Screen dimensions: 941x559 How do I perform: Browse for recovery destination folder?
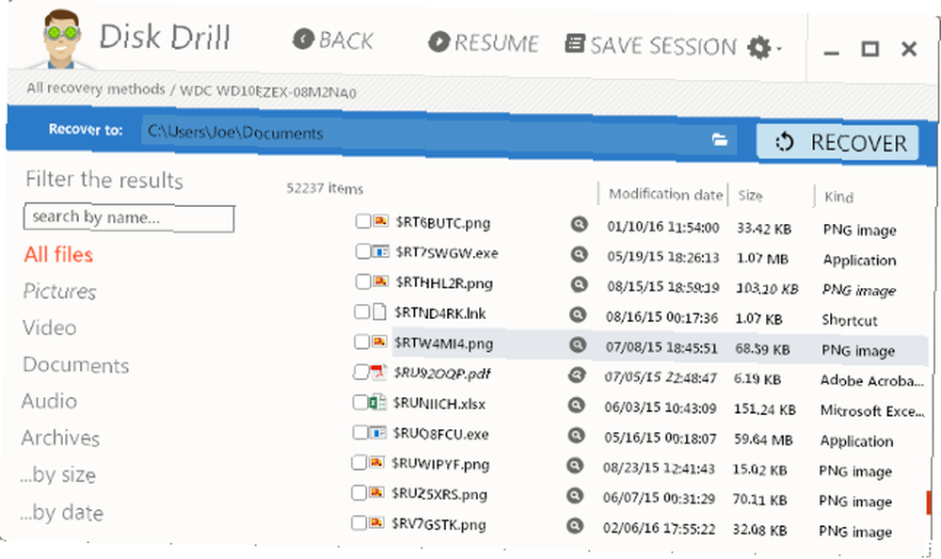[x=719, y=140]
